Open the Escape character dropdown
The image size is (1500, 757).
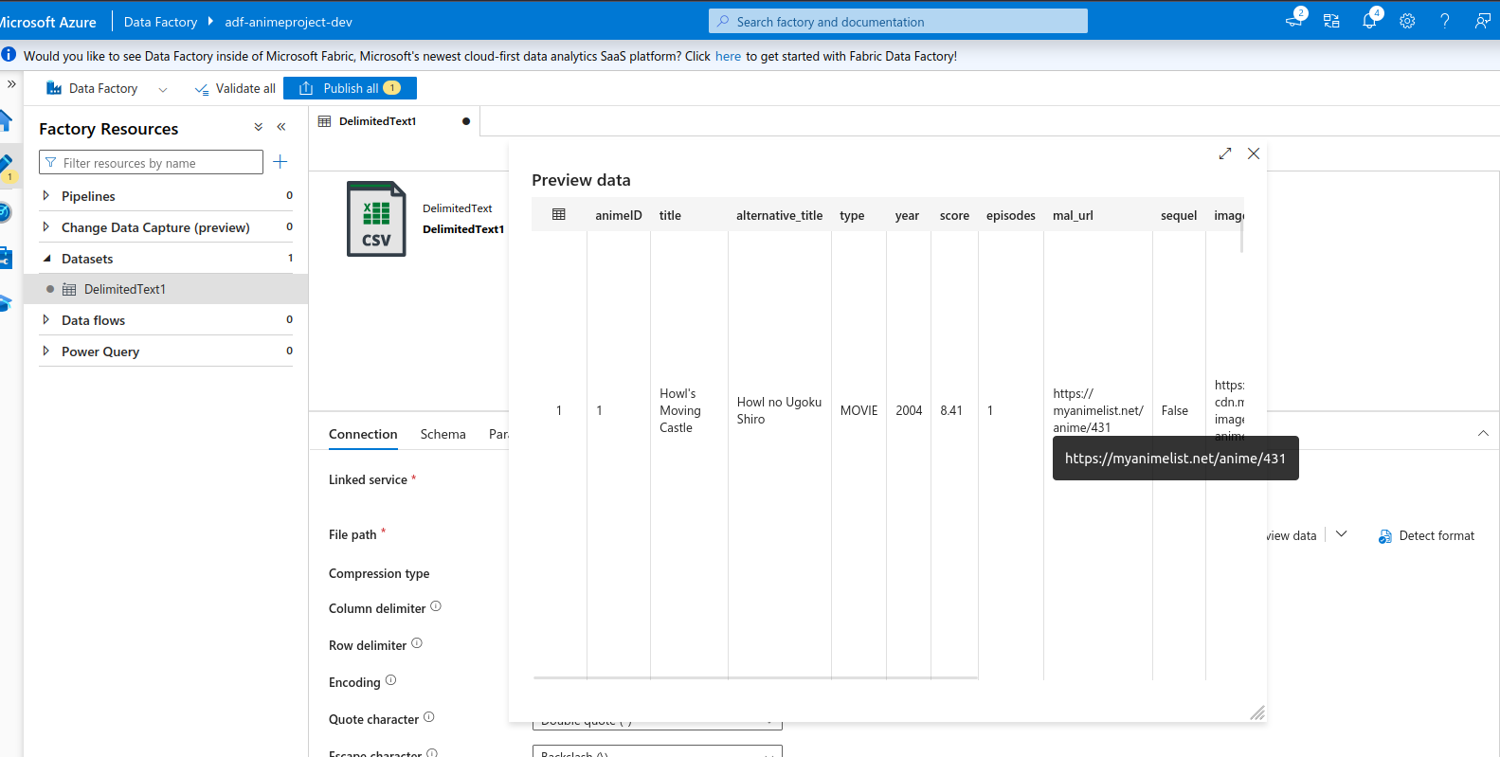pyautogui.click(x=658, y=751)
